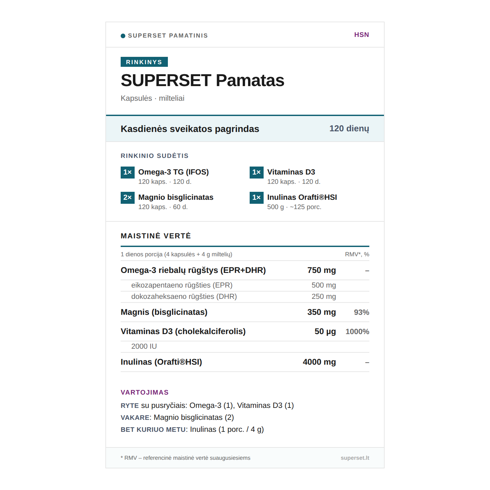Click the teal dot beside SUPERSET PAMATINIS
Screen dimensions: 490x490
point(123,36)
